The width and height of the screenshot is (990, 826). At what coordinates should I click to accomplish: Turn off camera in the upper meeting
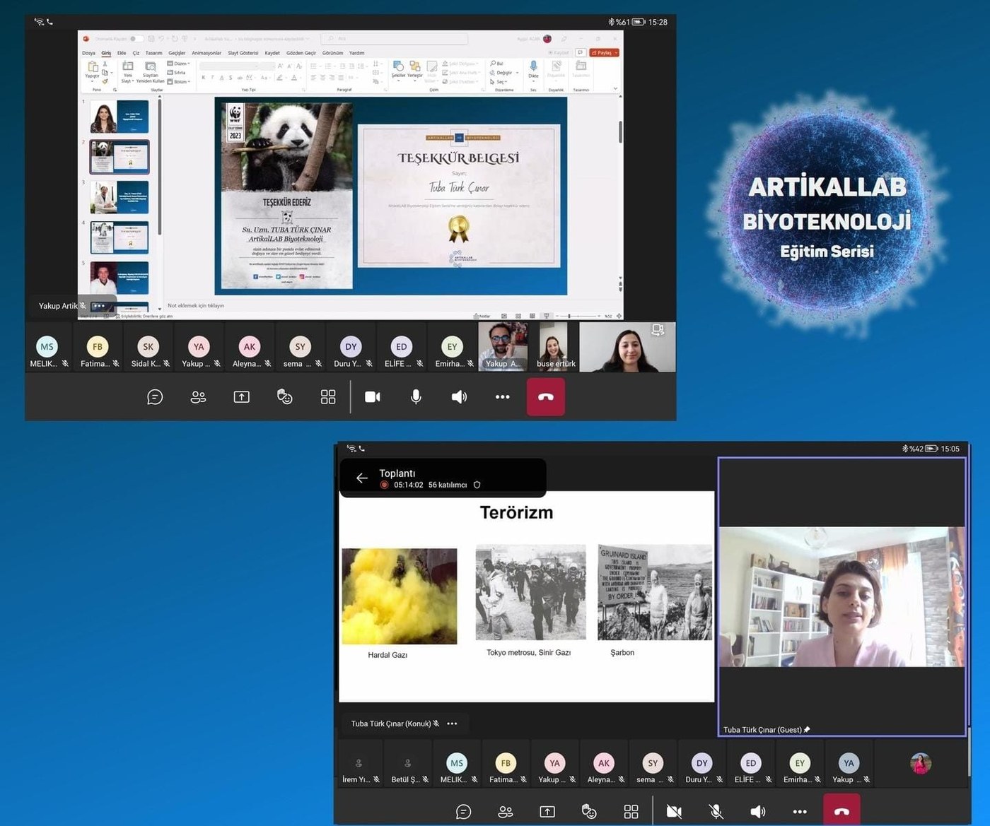(x=373, y=397)
